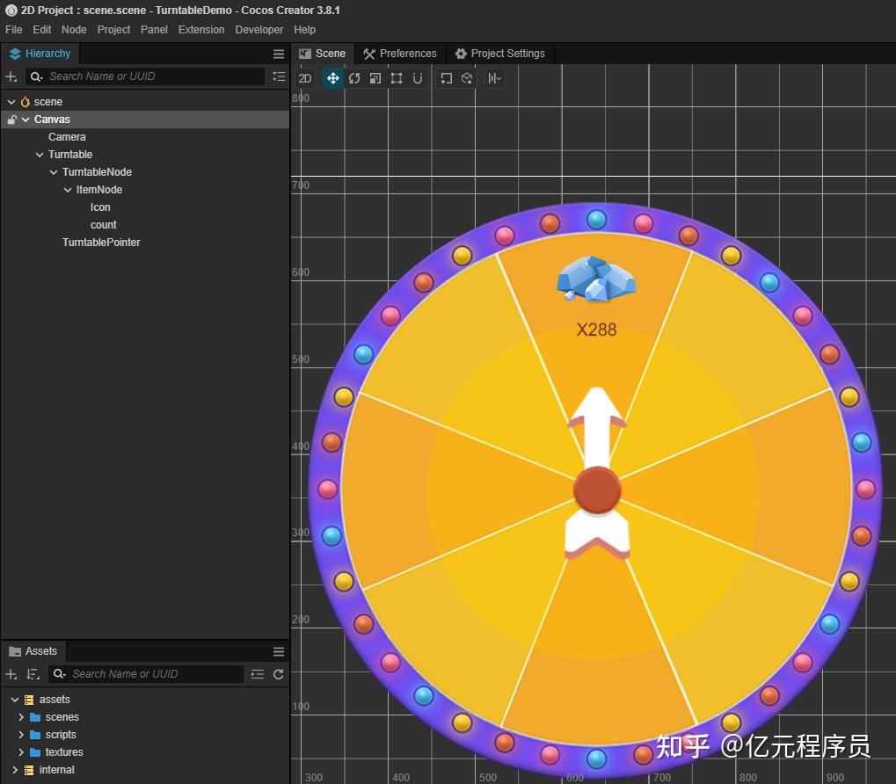Refresh the Assets panel
The image size is (896, 784).
(x=278, y=674)
